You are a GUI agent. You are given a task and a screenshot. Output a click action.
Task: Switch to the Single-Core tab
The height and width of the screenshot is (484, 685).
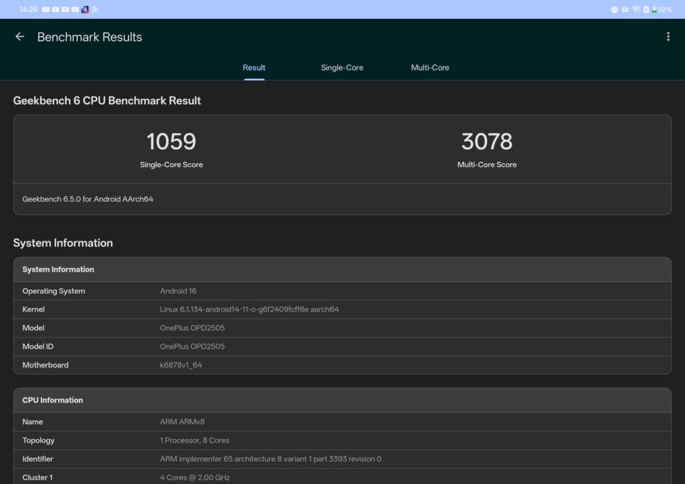(342, 68)
